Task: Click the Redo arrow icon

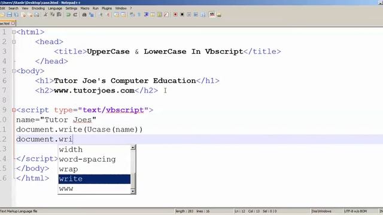Action: [75, 14]
